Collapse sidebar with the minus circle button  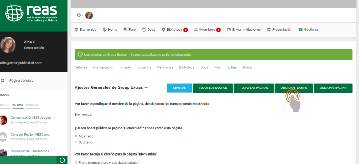click(62, 160)
